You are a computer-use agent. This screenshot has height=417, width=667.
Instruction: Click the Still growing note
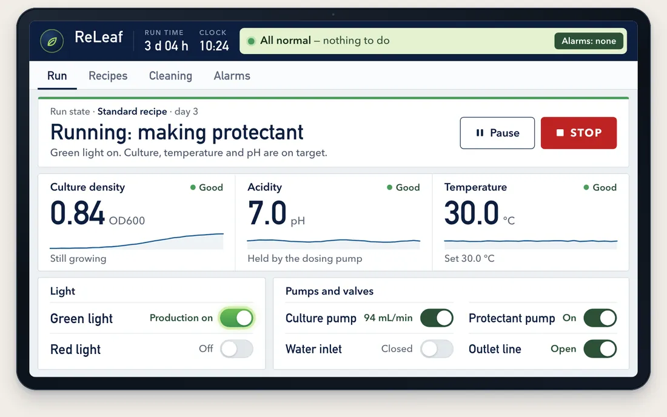[78, 258]
